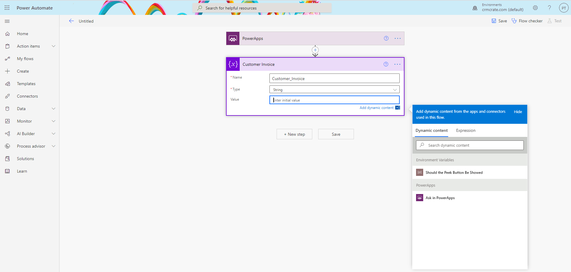
Task: Click the + New step button
Action: click(x=294, y=134)
